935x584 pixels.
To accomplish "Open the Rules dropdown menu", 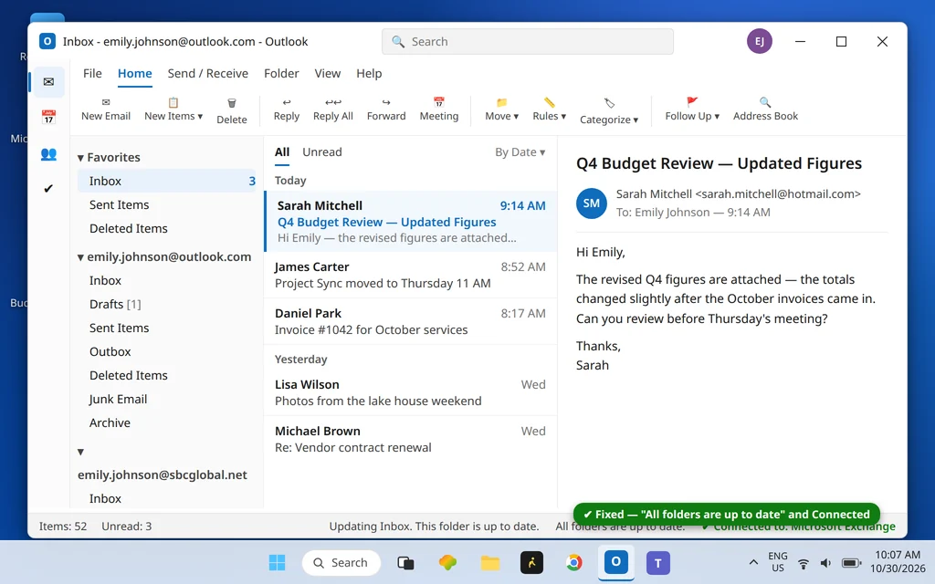I will [x=549, y=109].
